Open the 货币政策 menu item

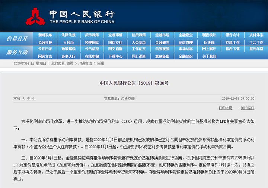[92, 35]
